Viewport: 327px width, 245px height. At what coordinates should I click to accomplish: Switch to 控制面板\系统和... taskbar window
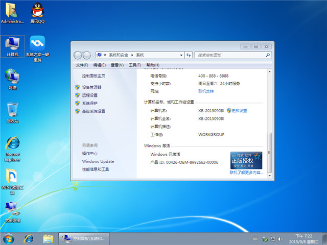84,239
